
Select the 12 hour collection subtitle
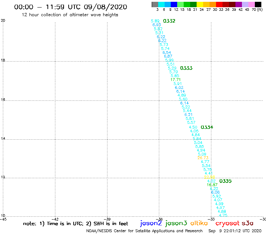(x=70, y=15)
